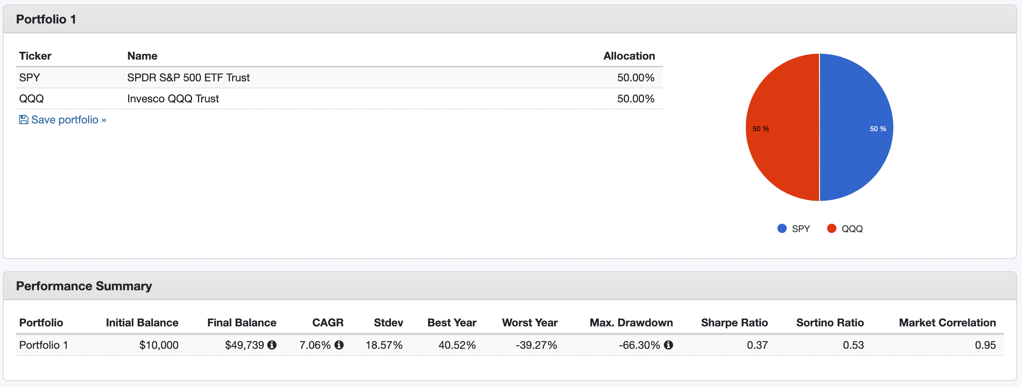The width and height of the screenshot is (1022, 387).
Task: Click the Final Balance column header
Action: coord(242,323)
